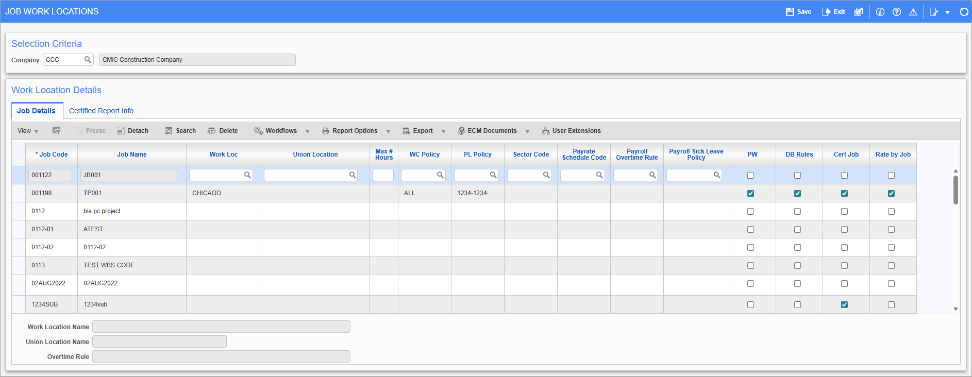
Task: Check Rate by Job for job 0113
Action: click(x=891, y=266)
